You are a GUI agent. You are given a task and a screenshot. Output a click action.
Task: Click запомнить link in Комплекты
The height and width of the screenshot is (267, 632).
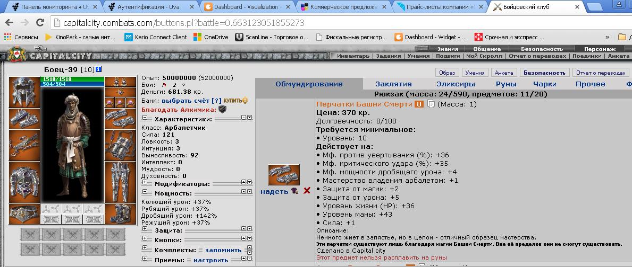point(223,250)
